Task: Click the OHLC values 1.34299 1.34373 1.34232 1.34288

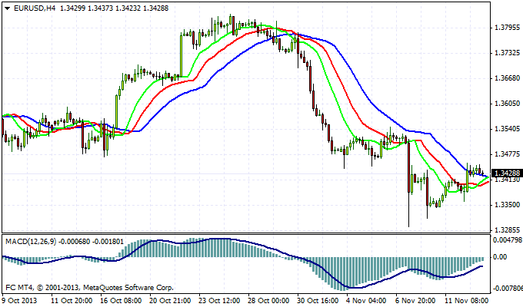Action: [x=114, y=8]
